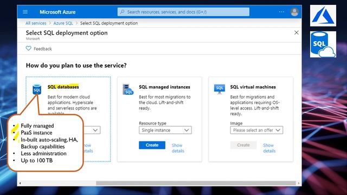Click the SQL virtual machines monitor icon
The height and width of the screenshot is (195, 347).
click(219, 89)
